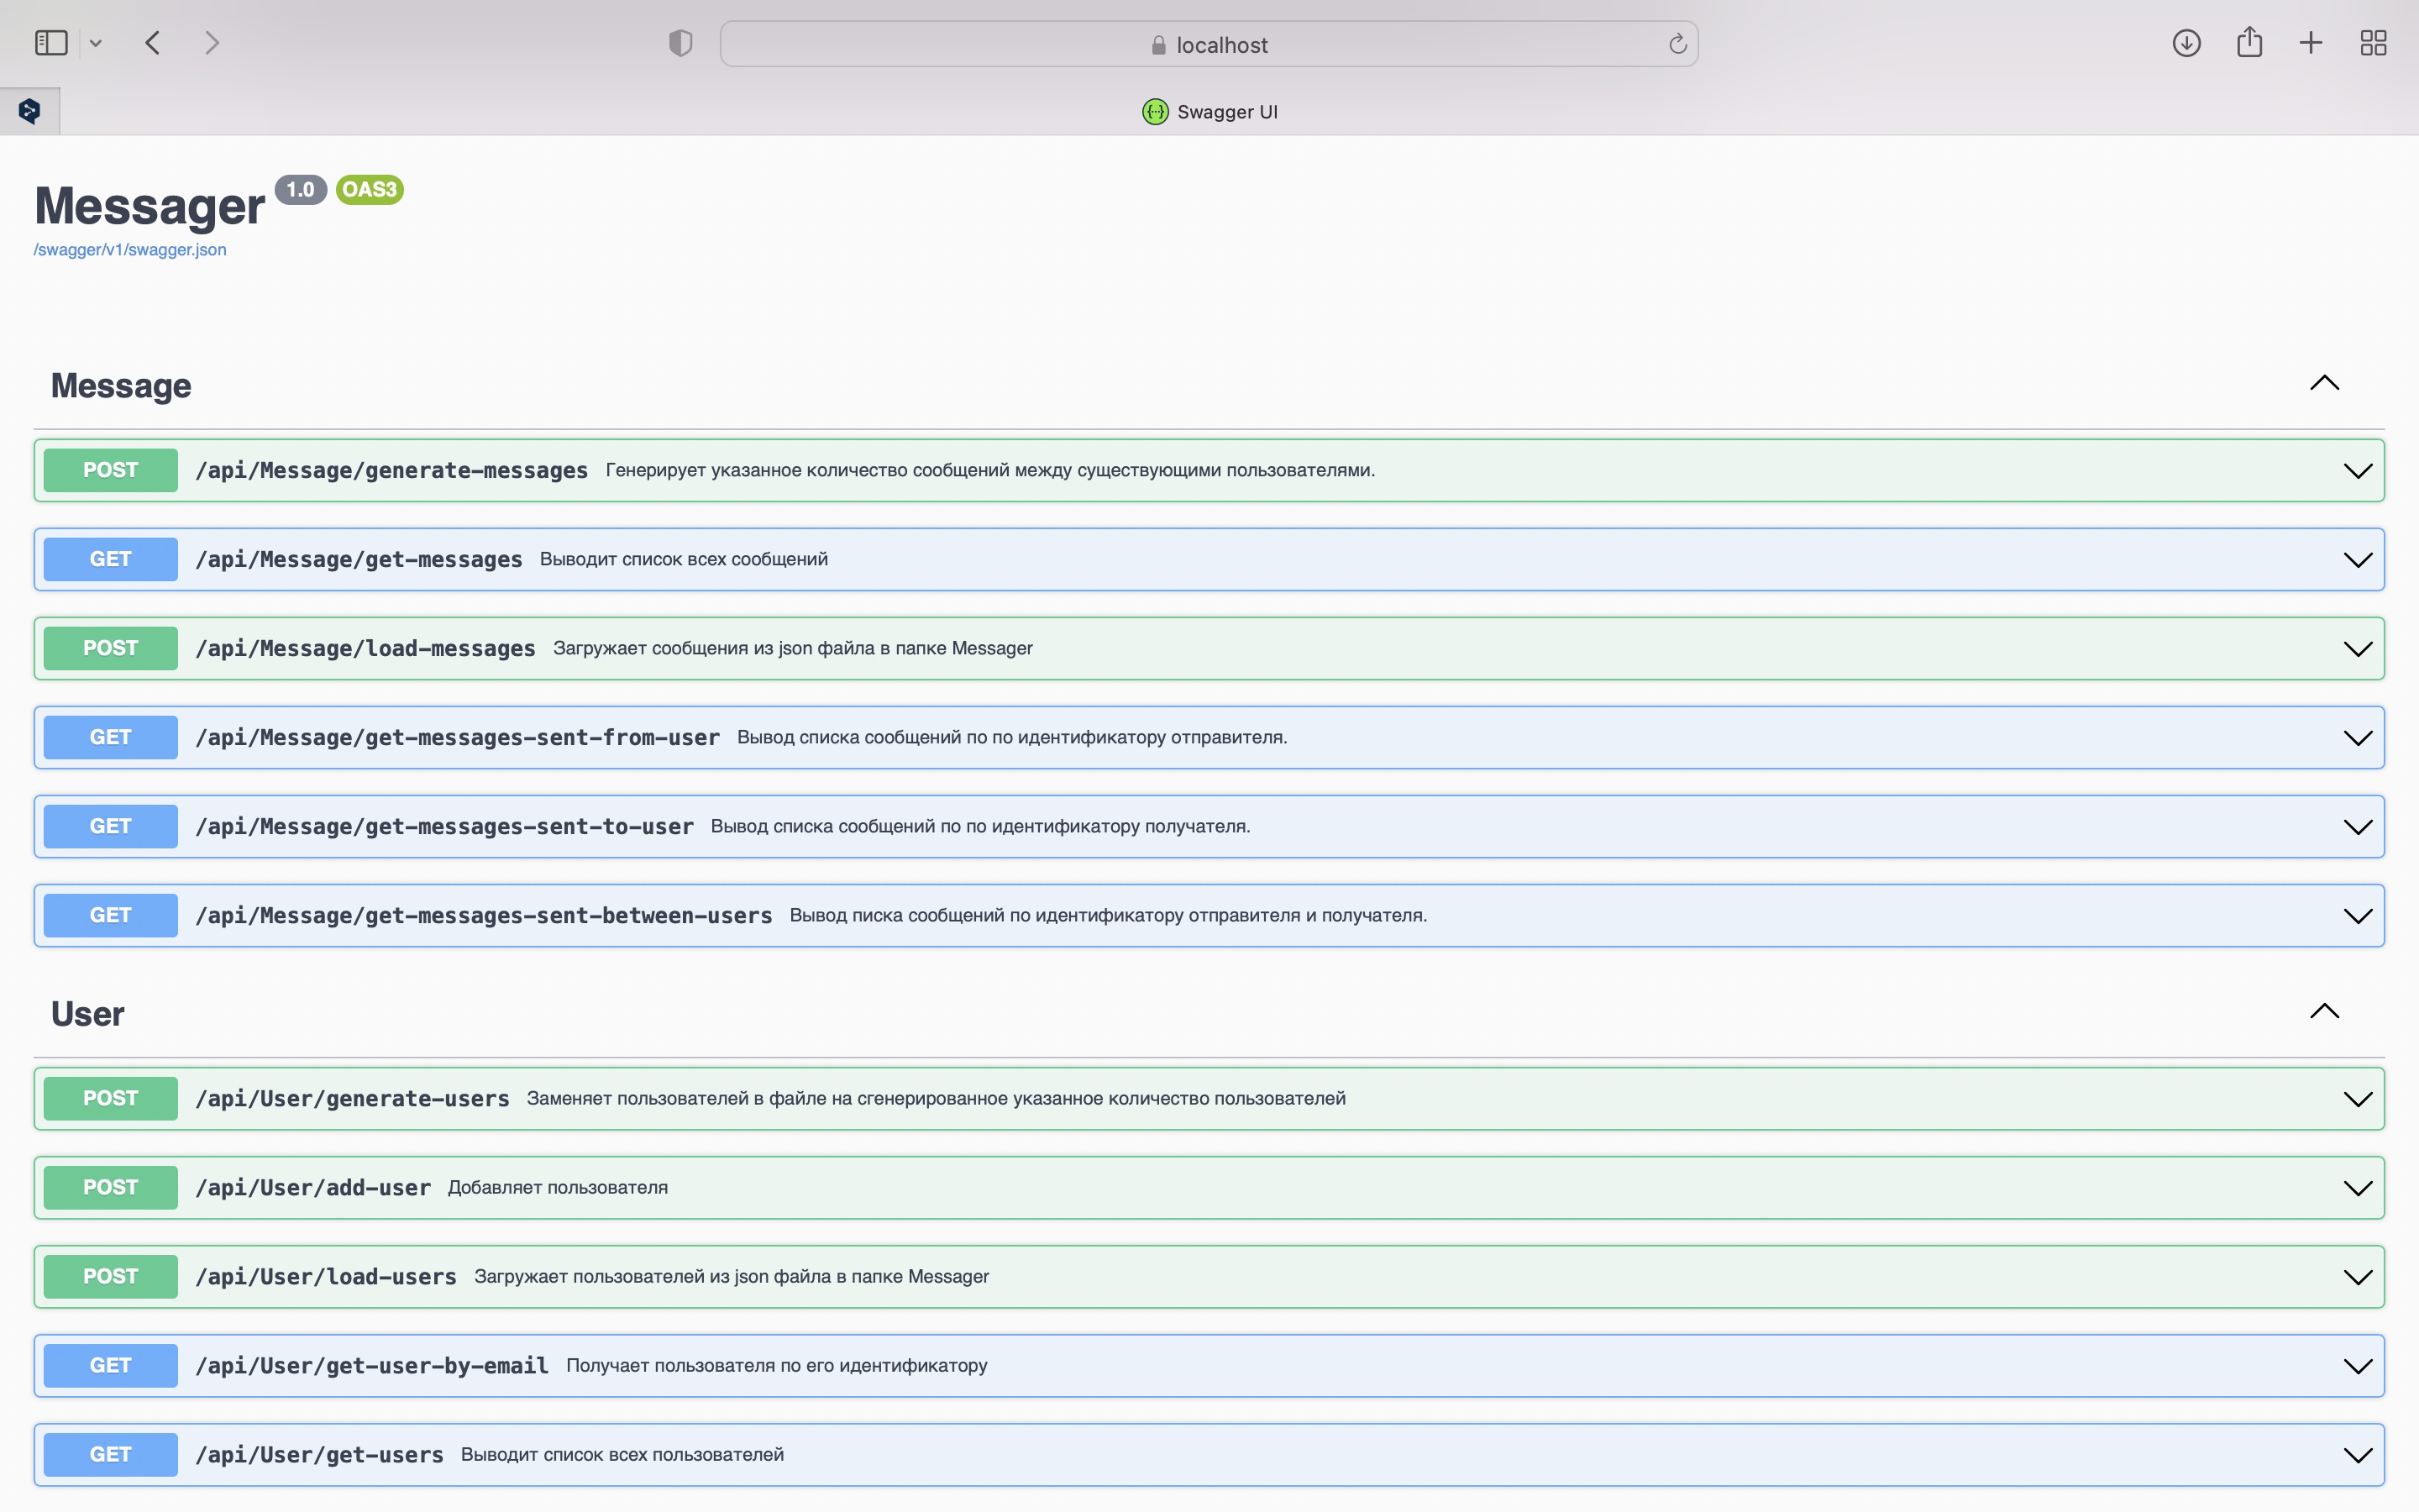
Task: Open the /swagger/v1/swagger.json link
Action: [130, 250]
